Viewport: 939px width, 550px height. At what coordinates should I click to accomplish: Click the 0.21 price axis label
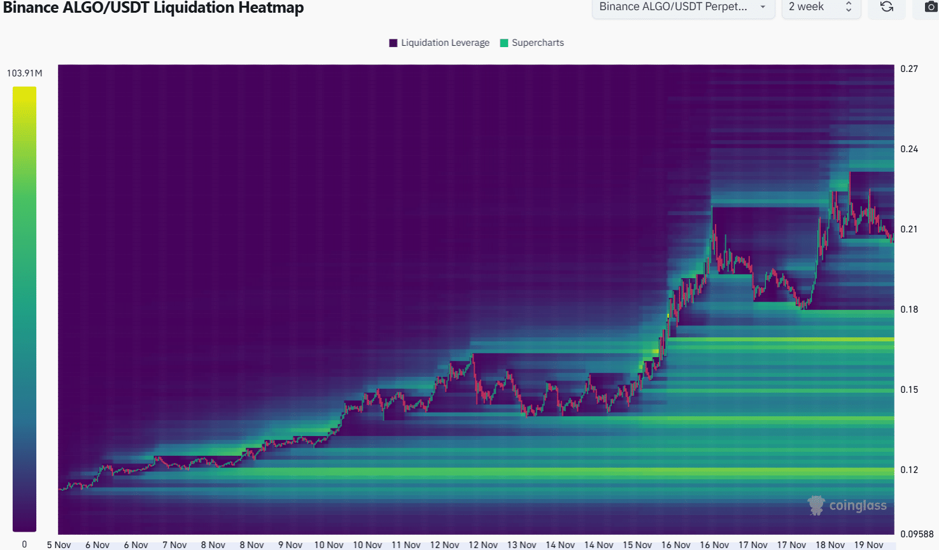coord(909,229)
